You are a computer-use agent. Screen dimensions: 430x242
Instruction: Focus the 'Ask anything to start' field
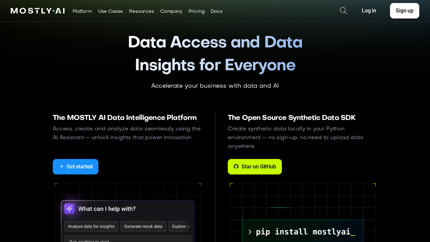tap(128, 239)
